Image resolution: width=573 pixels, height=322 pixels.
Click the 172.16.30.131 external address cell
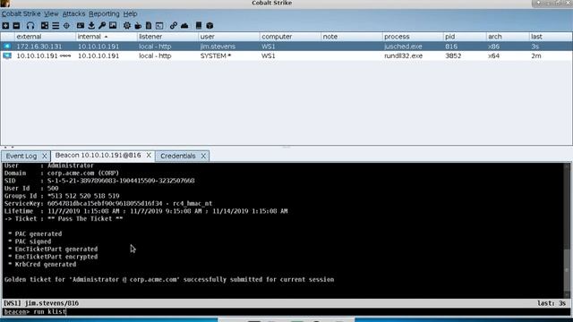(39, 47)
